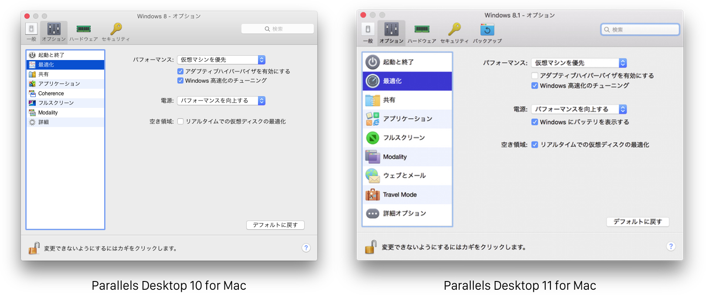Toggle Windows 高速化のチューニング in Windows 8 window
The image size is (706, 298).
(180, 80)
